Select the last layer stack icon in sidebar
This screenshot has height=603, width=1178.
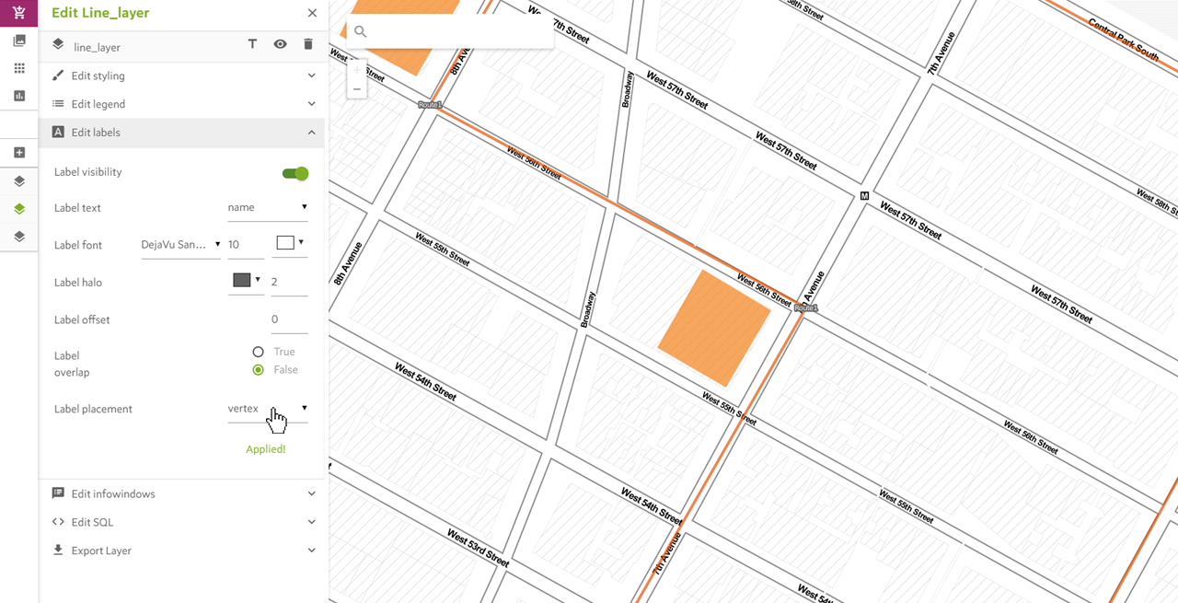[19, 237]
